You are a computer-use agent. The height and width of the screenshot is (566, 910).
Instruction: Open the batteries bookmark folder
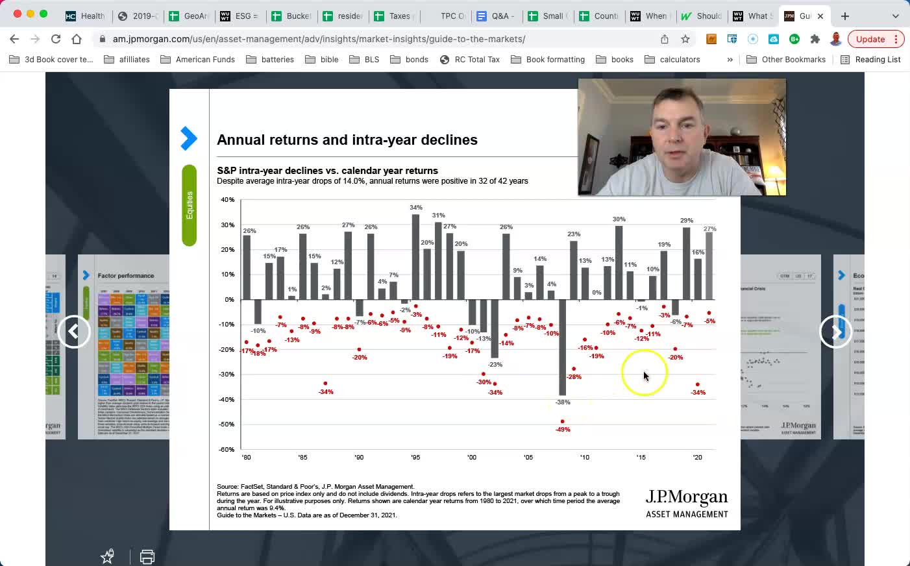(270, 59)
